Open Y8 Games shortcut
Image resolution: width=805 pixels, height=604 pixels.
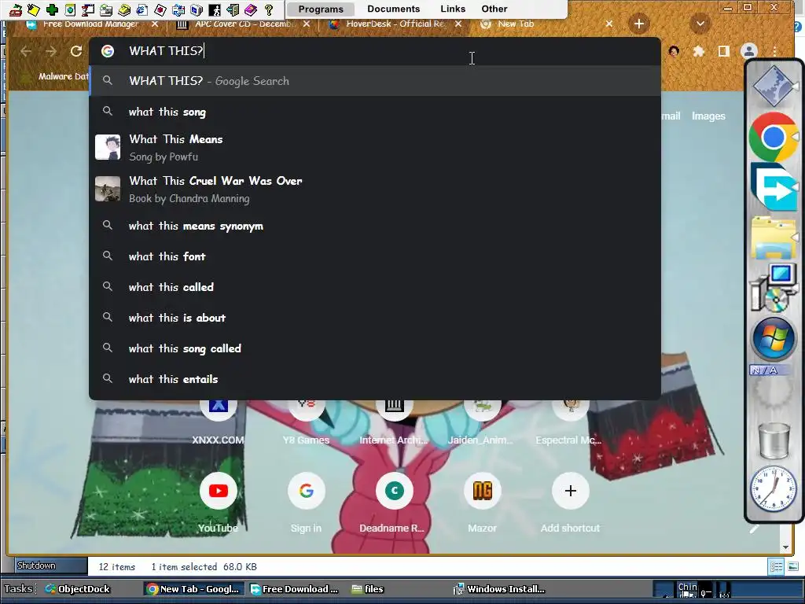click(306, 422)
